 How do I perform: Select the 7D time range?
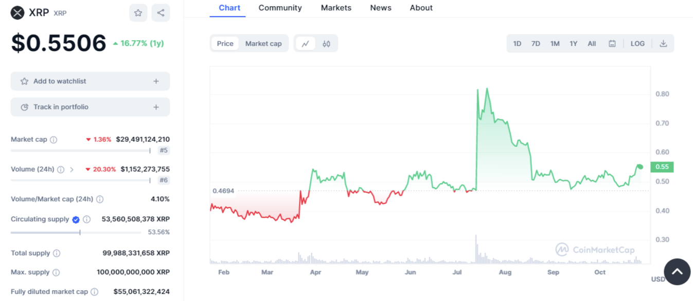point(536,44)
